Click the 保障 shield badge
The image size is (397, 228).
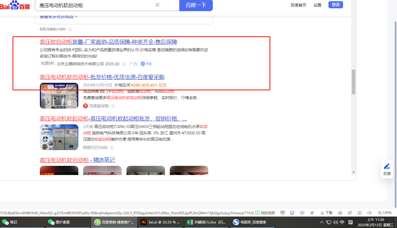click(x=147, y=64)
